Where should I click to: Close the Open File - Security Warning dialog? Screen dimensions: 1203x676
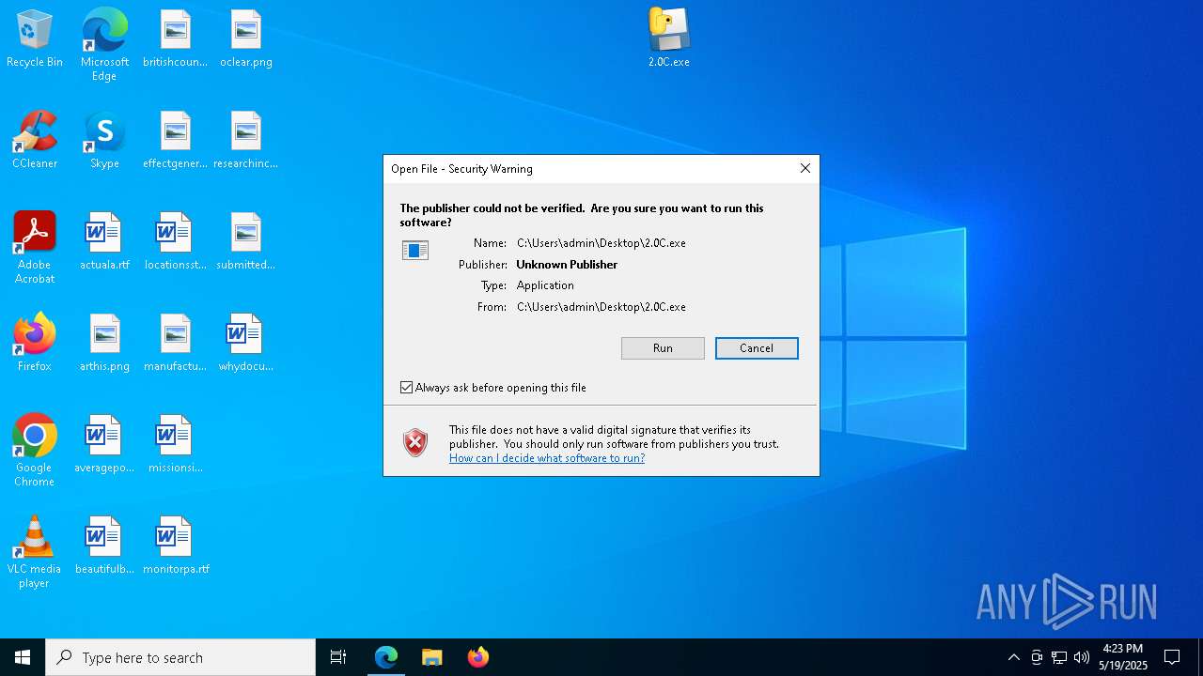tap(805, 169)
